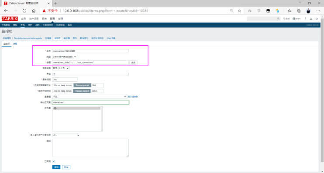This screenshot has width=324, height=173.
Task: Open the browser three-dots settings menu
Action: point(318,11)
